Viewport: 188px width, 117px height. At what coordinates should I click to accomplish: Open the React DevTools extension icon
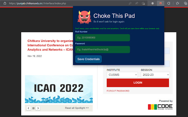click(152, 3)
